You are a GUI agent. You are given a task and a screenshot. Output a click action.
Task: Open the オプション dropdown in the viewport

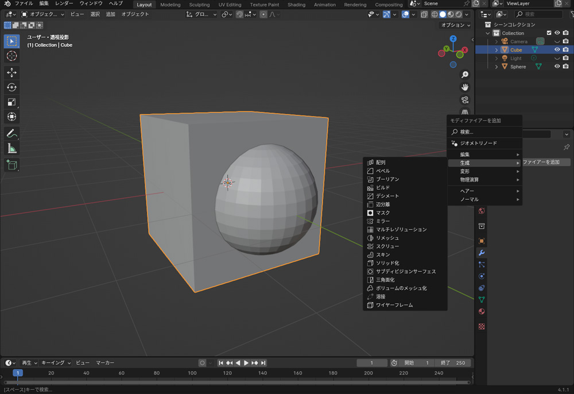[x=455, y=25]
